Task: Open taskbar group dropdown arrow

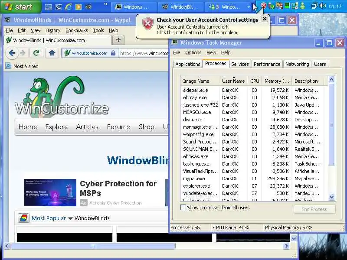Action: coord(249,7)
